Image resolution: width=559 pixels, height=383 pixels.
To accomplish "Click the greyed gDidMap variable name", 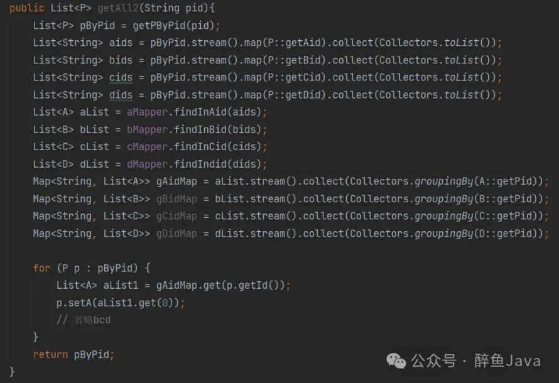I will point(176,234).
